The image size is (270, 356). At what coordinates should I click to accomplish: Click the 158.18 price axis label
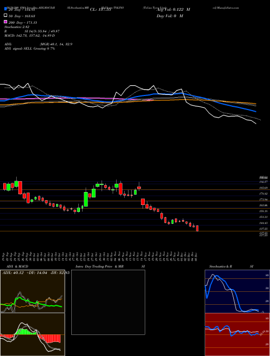264,211
